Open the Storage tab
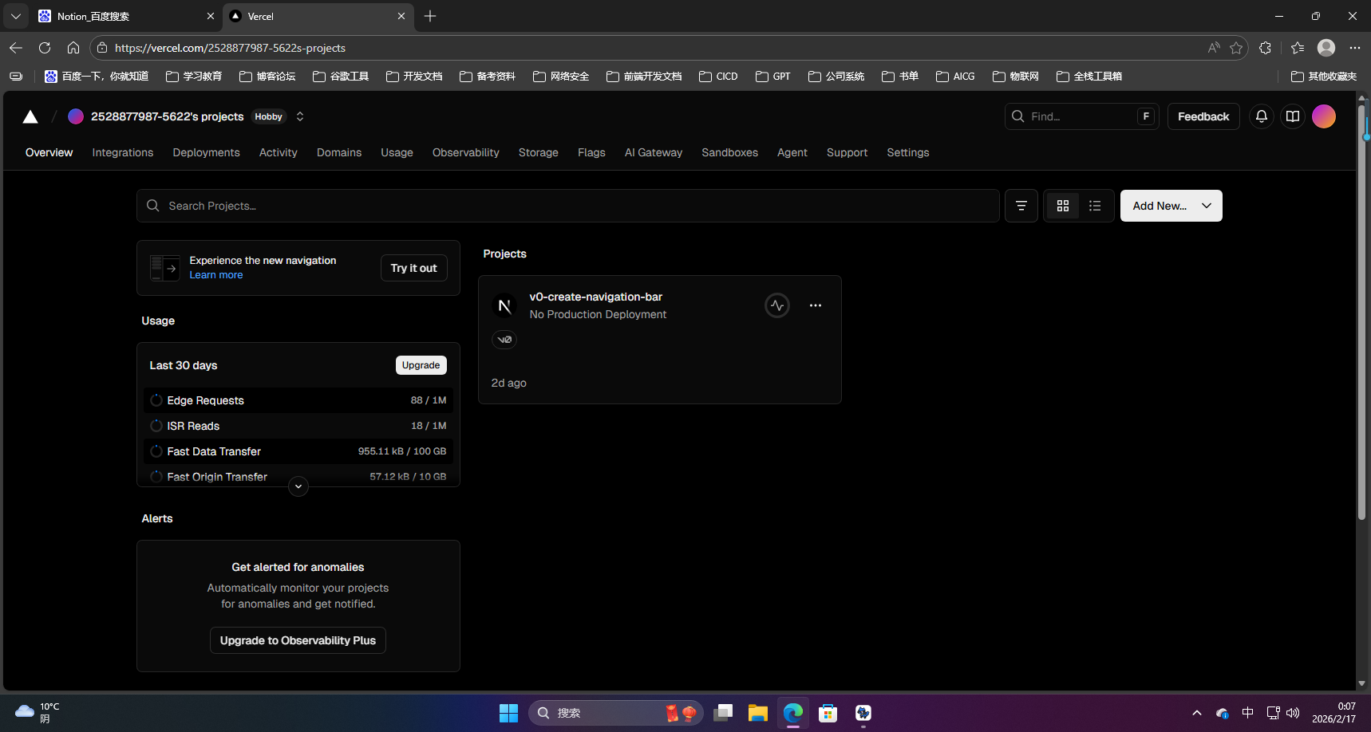 coord(539,152)
